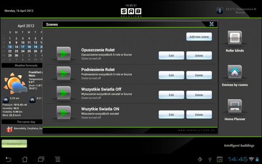
Task: Select April 16 in the calendar
Action: point(17,47)
